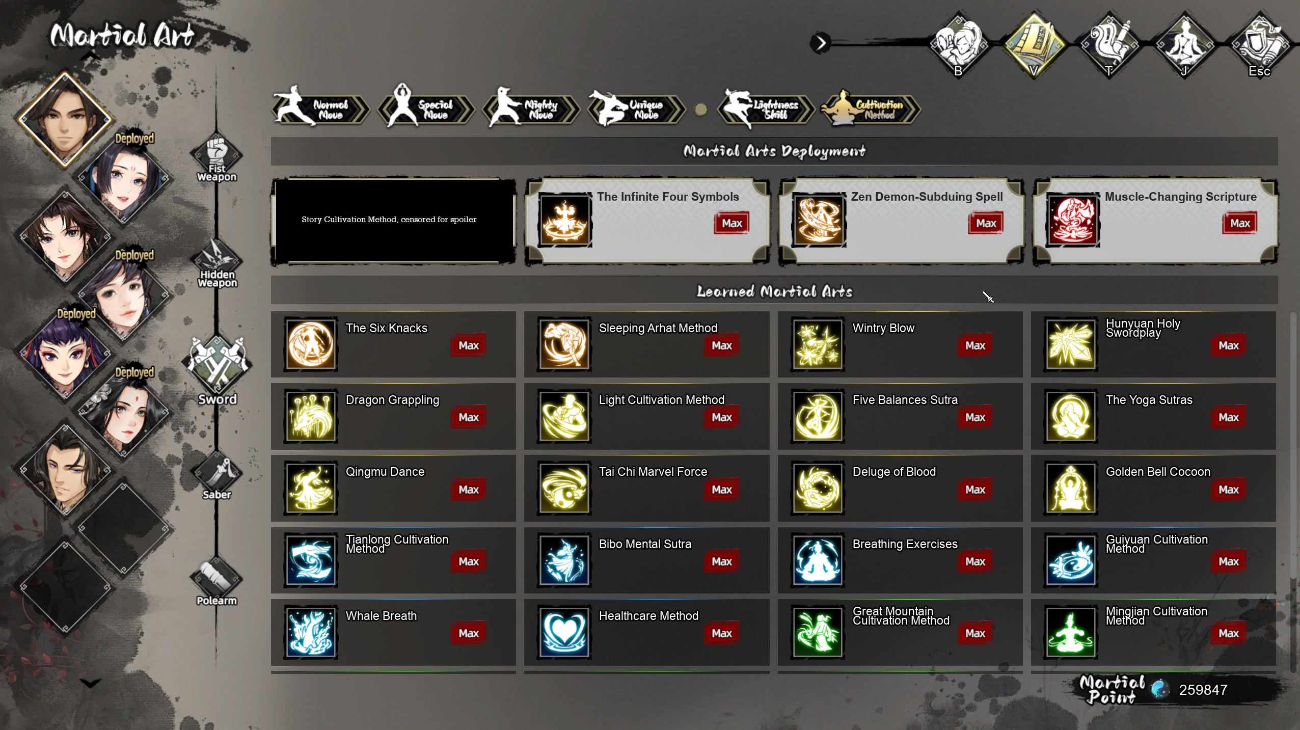This screenshot has height=730, width=1300.
Task: Select the Hidden Weapon category icon
Action: click(216, 263)
